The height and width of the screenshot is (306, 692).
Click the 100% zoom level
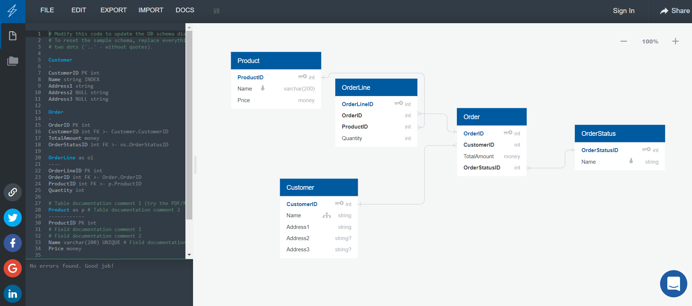coord(650,42)
